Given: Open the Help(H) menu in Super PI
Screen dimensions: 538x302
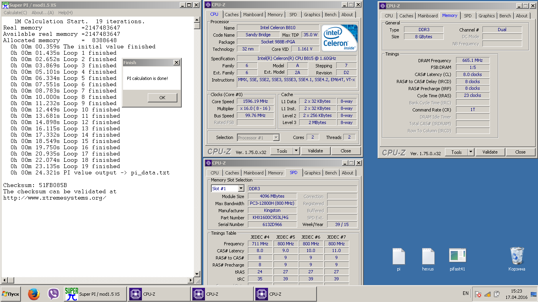Looking at the screenshot, I should click(x=65, y=13).
